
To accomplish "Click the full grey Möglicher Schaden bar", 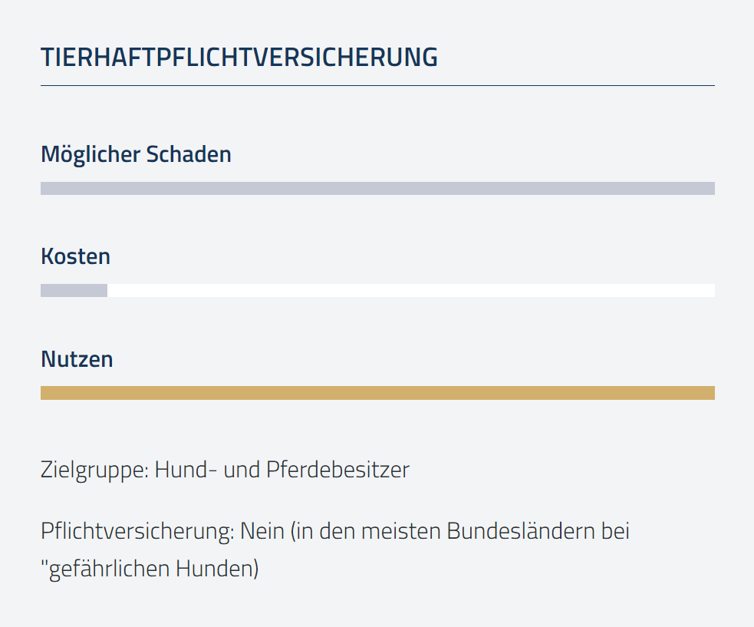I will pos(377,188).
